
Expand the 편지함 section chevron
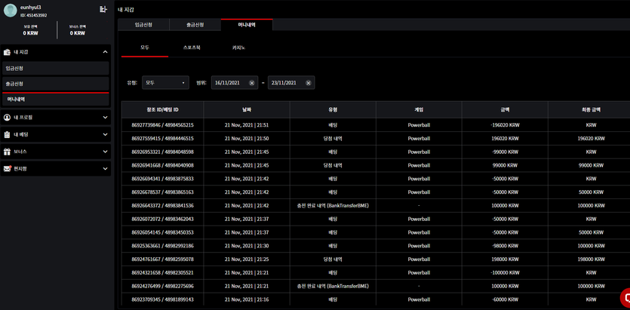(x=106, y=169)
